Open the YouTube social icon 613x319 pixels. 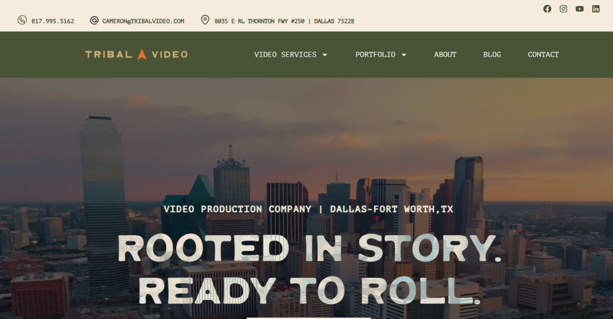point(580,8)
